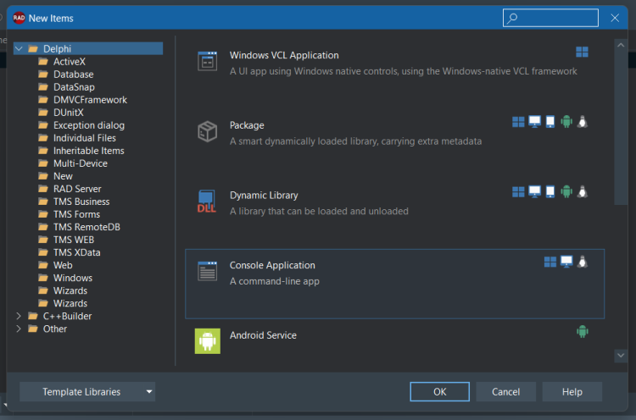Click the OK button
636x420 pixels.
(x=439, y=392)
